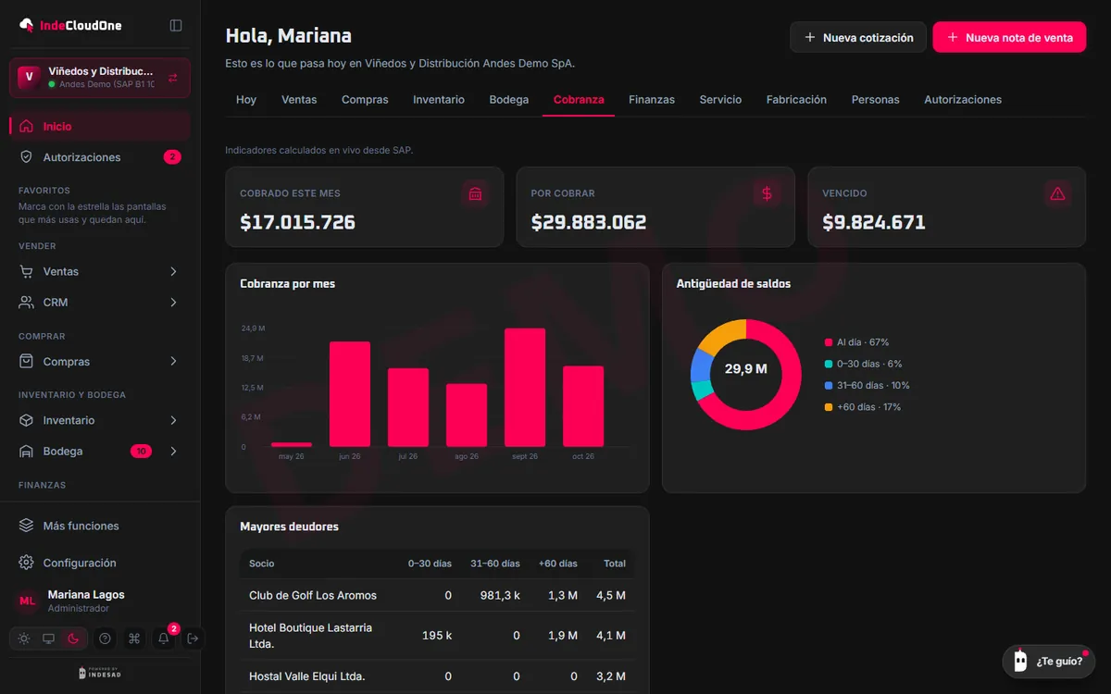
Task: Click the Inicio home icon
Action: (x=26, y=126)
